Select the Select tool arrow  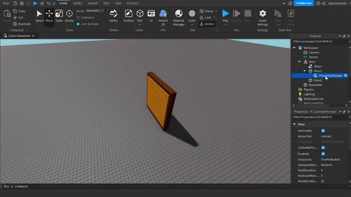39,16
